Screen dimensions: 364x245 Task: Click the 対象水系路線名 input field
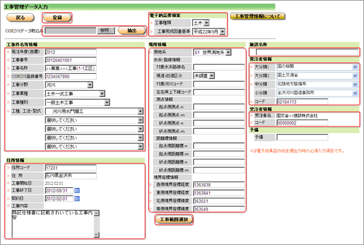tap(219, 67)
